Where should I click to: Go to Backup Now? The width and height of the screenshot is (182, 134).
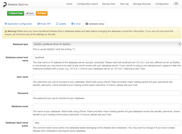tap(109, 4)
